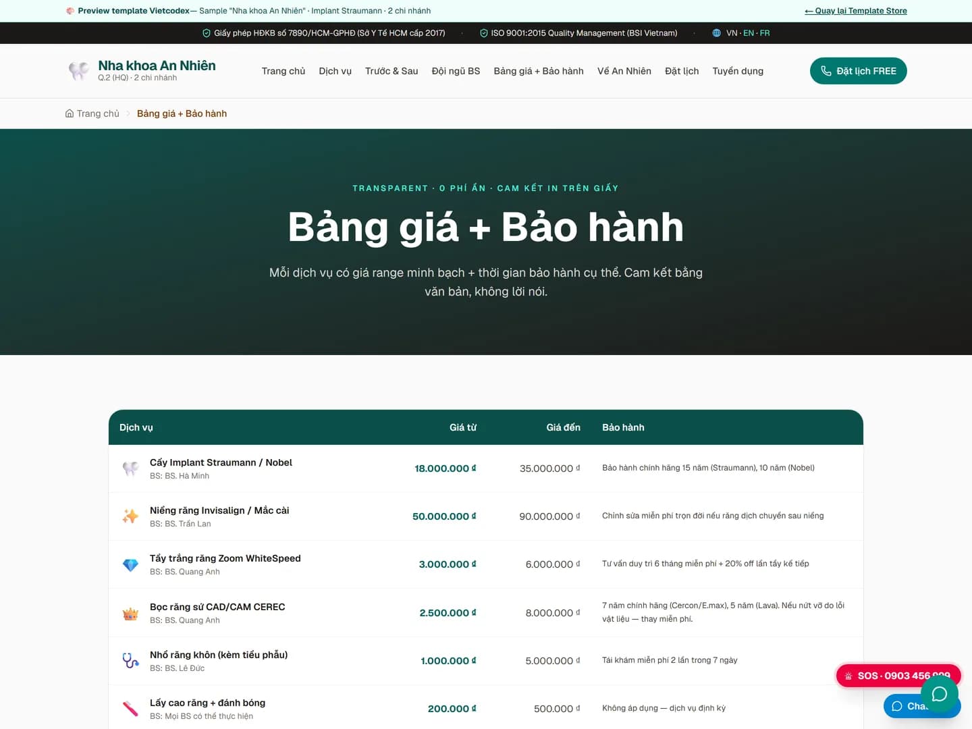Click the 18.000.000 đ starting price
The width and height of the screenshot is (972, 729).
(446, 468)
